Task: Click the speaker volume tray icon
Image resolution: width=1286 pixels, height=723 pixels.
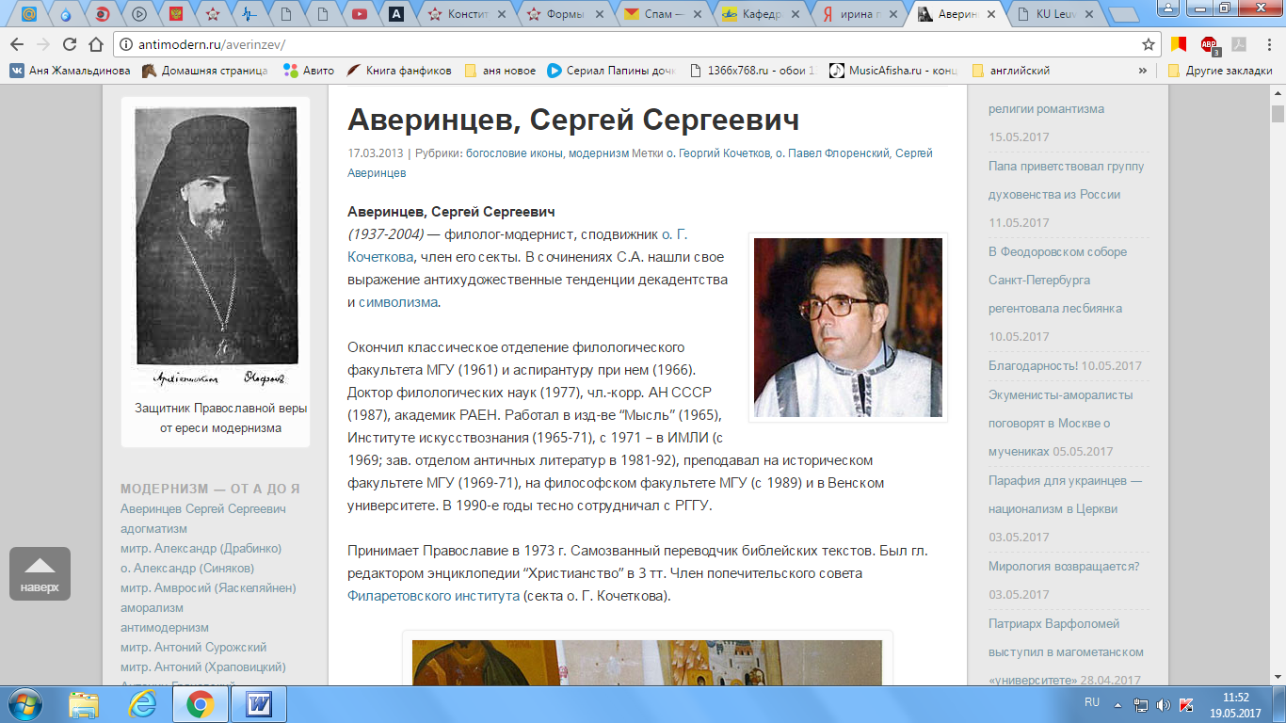Action: tap(1164, 704)
